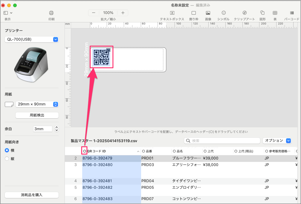Image resolution: width=301 pixels, height=204 pixels.
Task: Open the sidebar display toggle icon
Action: pyautogui.click(x=6, y=13)
